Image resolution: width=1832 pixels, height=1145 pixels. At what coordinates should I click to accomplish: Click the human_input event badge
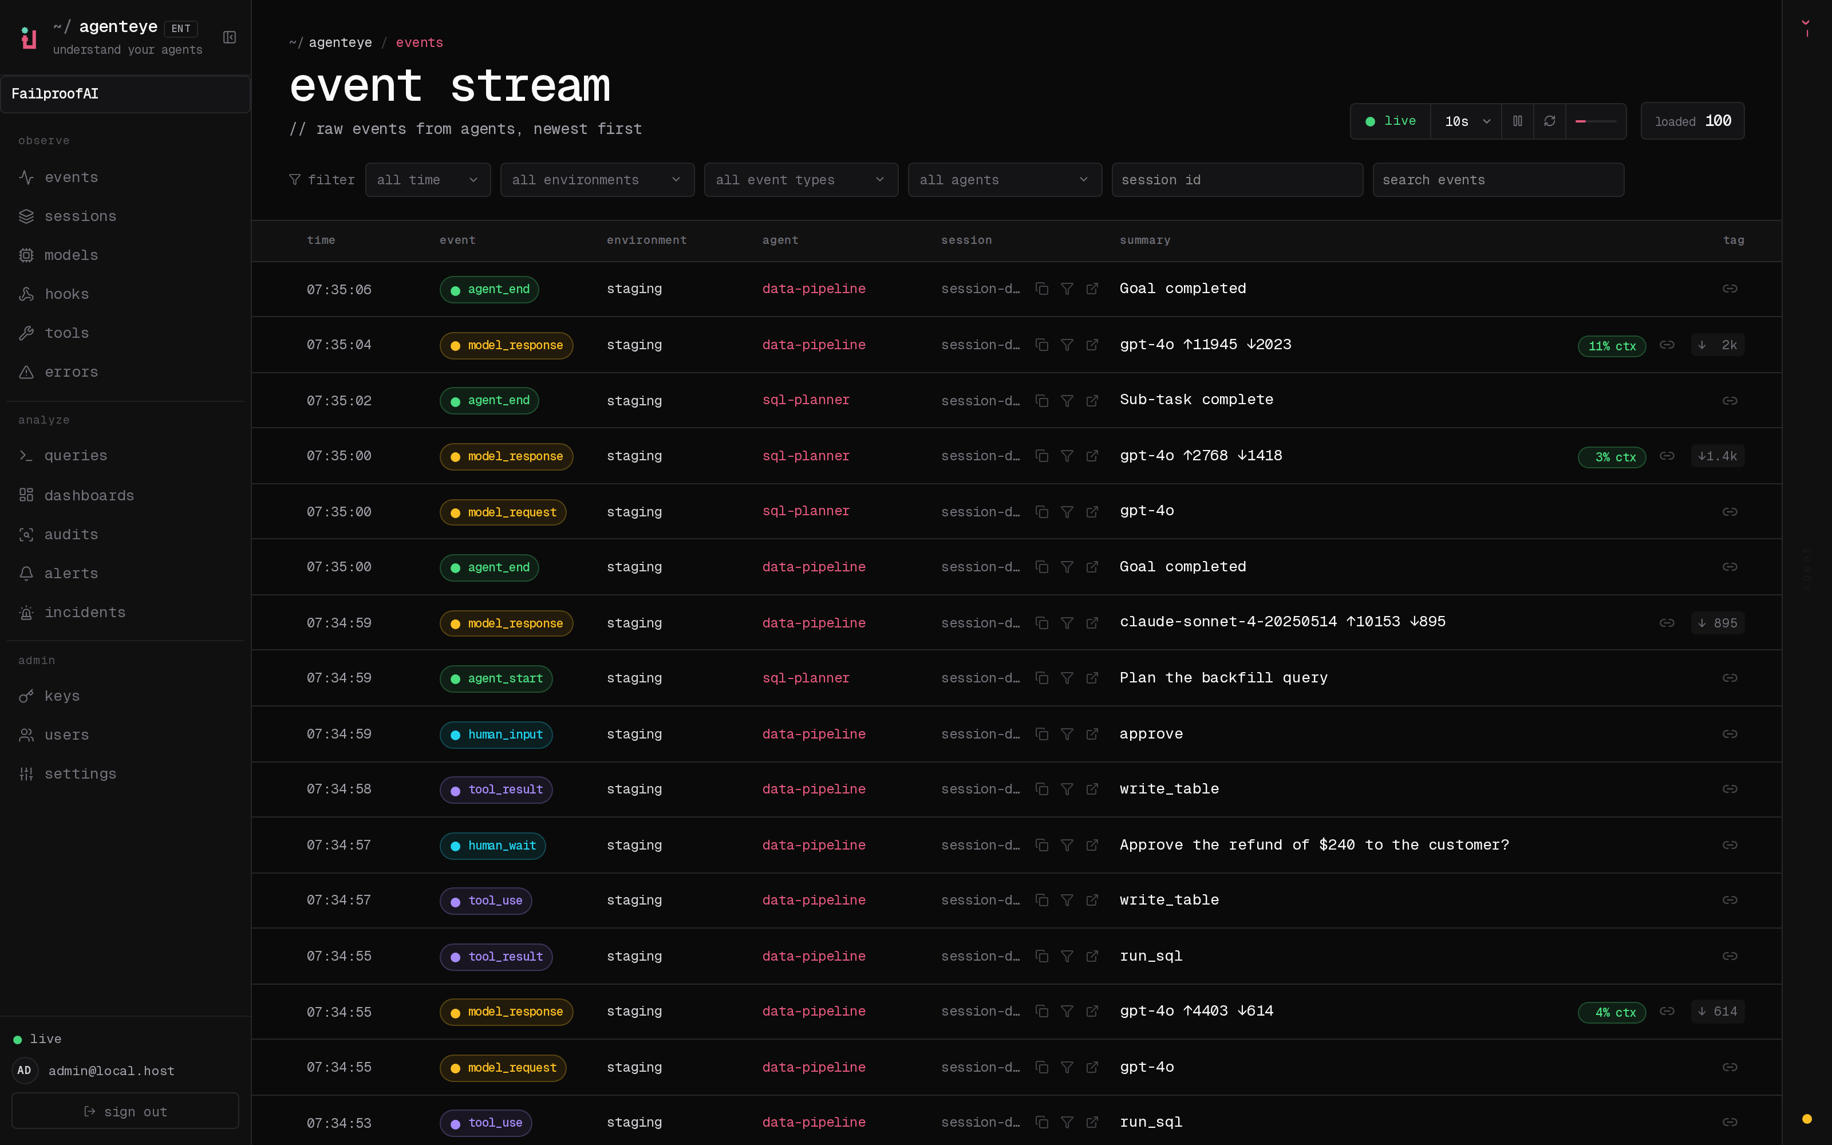coord(496,735)
